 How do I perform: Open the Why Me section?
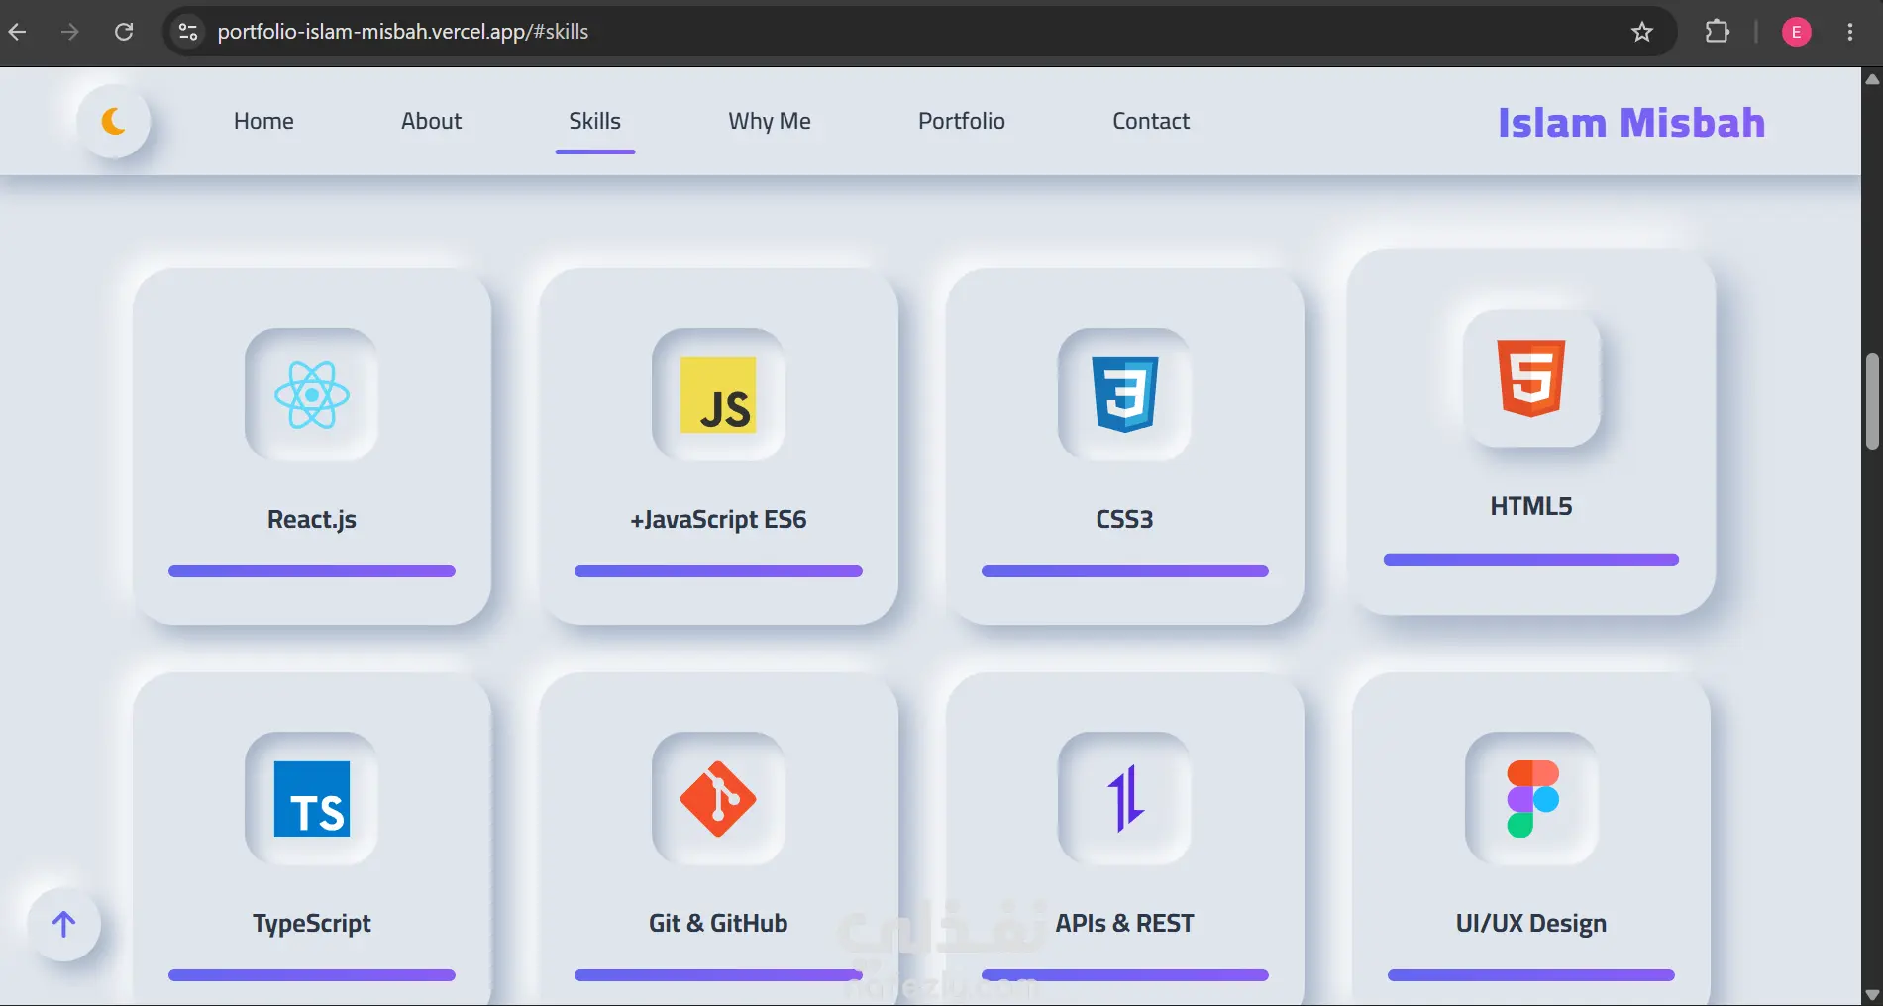coord(770,121)
